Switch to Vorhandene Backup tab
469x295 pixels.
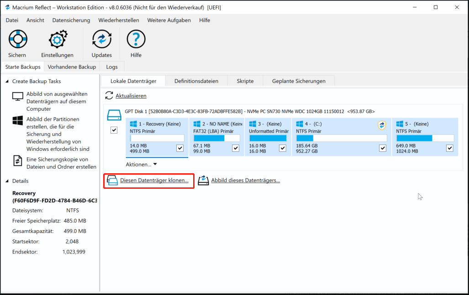click(x=72, y=67)
